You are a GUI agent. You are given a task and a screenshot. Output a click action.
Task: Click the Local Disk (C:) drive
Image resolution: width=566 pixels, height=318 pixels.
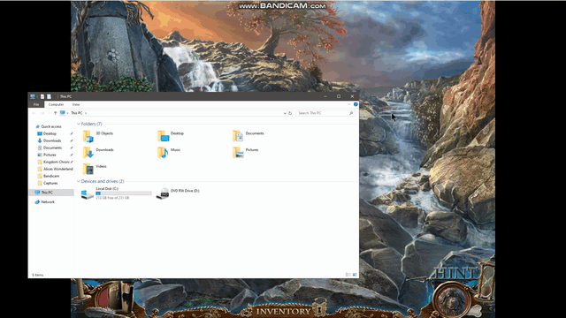pos(116,193)
